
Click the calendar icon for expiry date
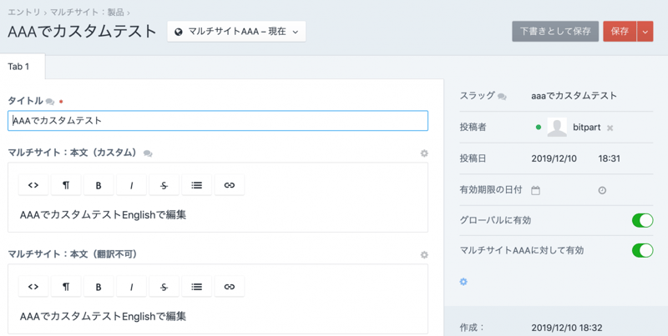[536, 190]
